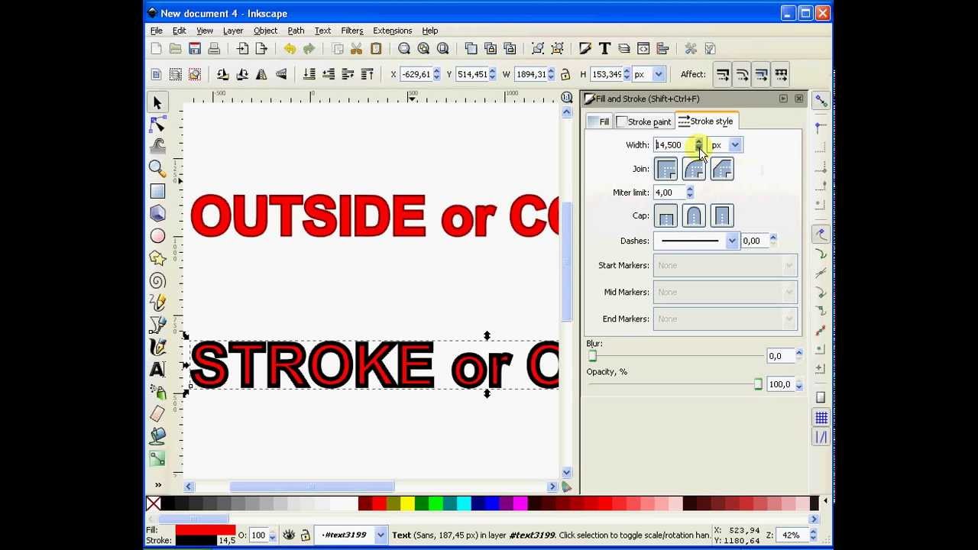Open the File menu

[156, 31]
